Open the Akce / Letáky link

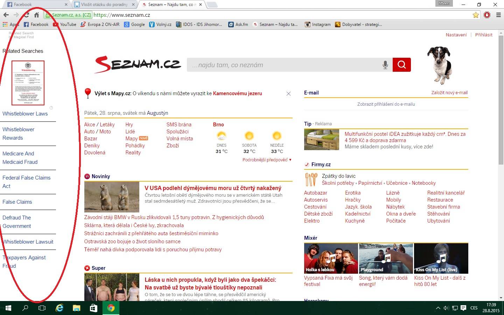point(99,125)
